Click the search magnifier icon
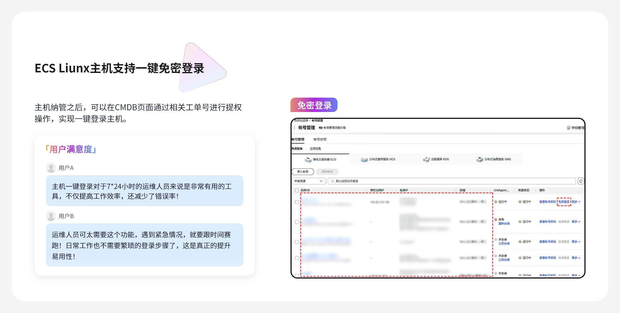 [x=333, y=181]
